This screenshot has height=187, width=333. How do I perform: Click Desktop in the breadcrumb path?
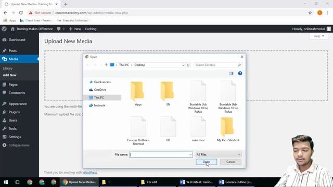140,65
